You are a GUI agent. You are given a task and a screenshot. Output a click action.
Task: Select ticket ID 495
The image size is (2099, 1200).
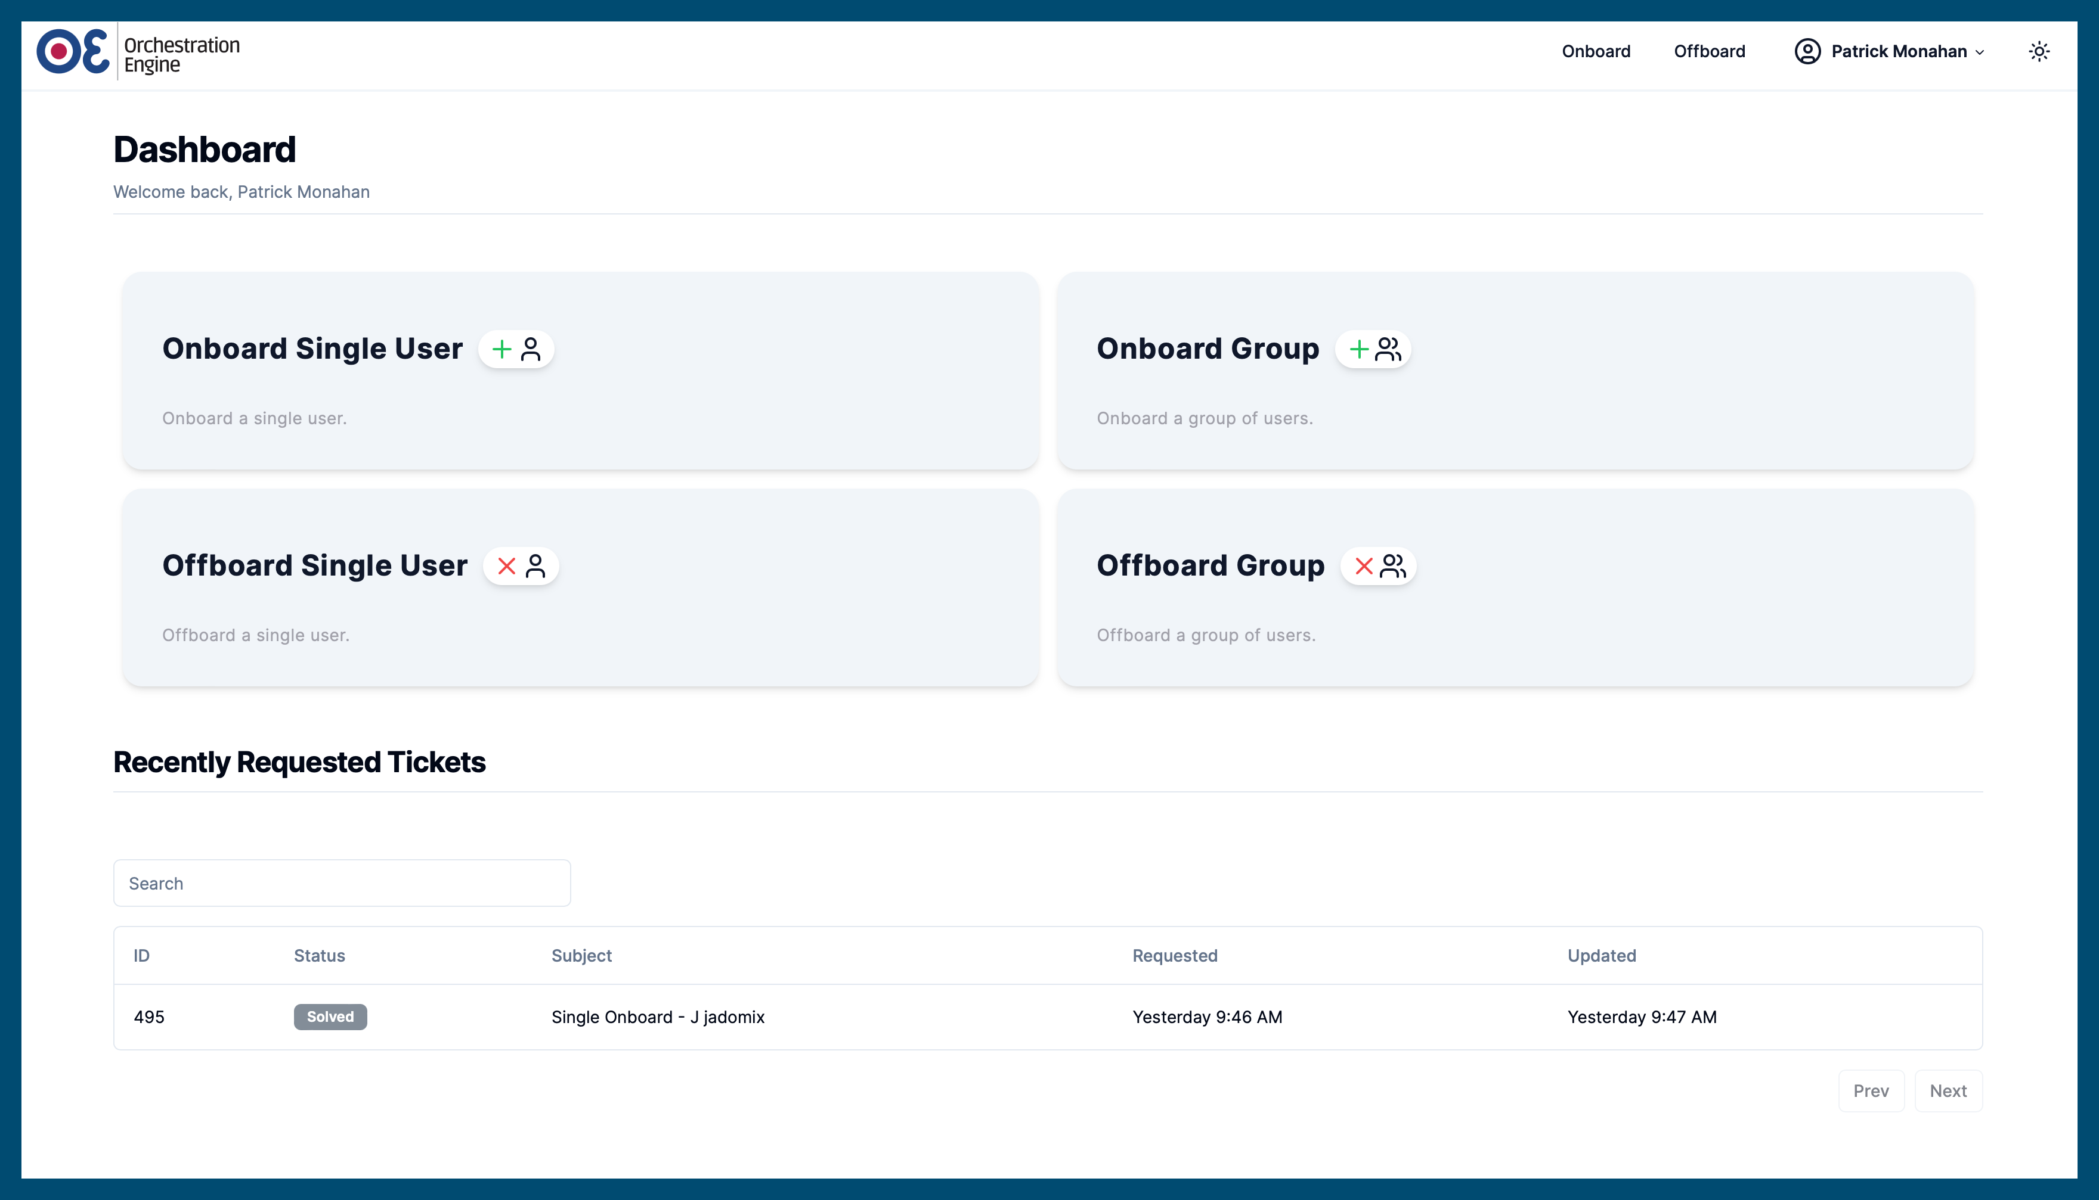point(149,1016)
